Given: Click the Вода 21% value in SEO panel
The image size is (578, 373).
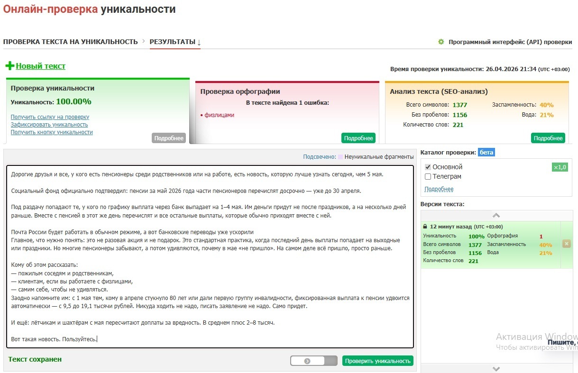Looking at the screenshot, I should 547,115.
